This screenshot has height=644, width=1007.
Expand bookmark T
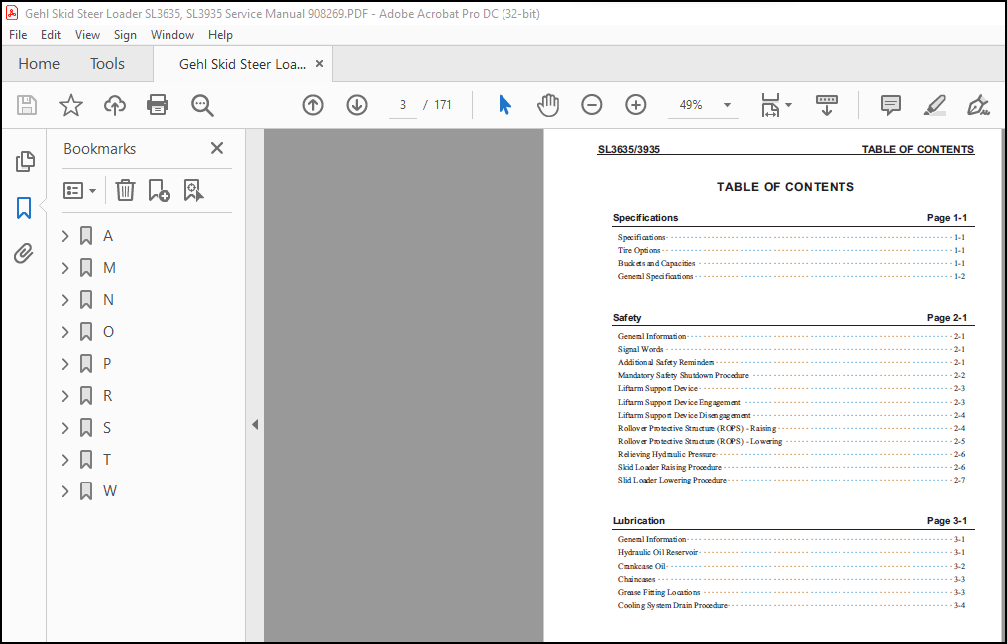pos(65,460)
